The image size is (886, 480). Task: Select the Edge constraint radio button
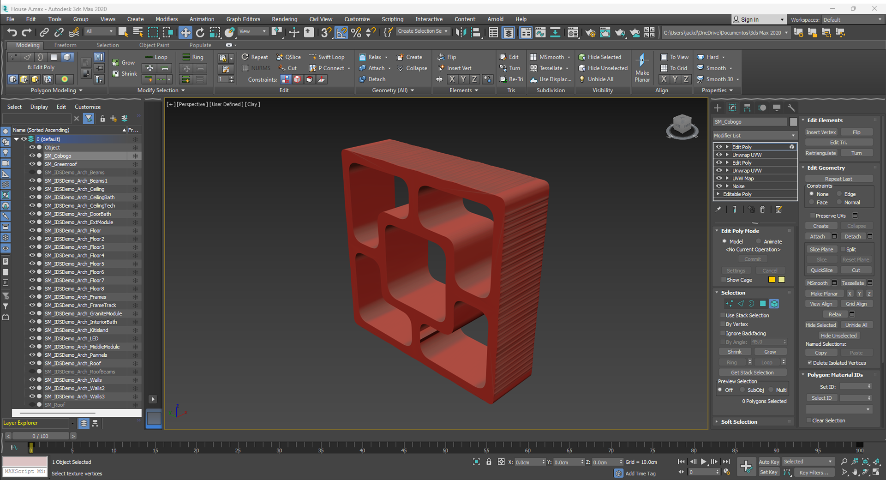[840, 194]
